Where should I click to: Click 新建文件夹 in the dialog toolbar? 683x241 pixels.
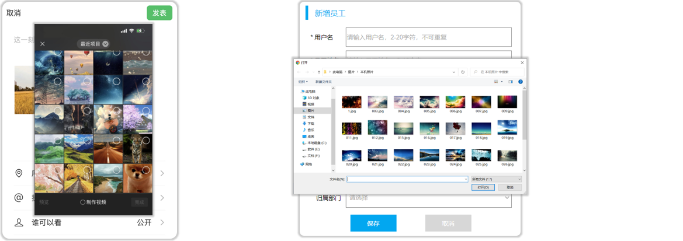[x=323, y=82]
